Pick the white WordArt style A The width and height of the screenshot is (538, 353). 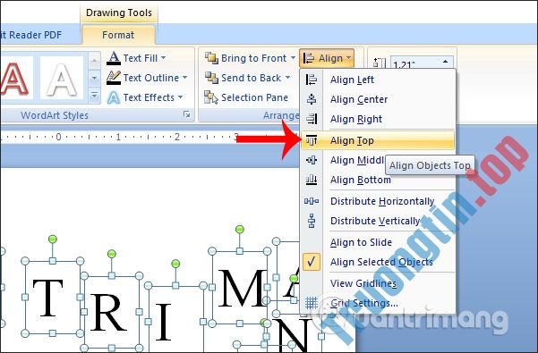click(62, 79)
